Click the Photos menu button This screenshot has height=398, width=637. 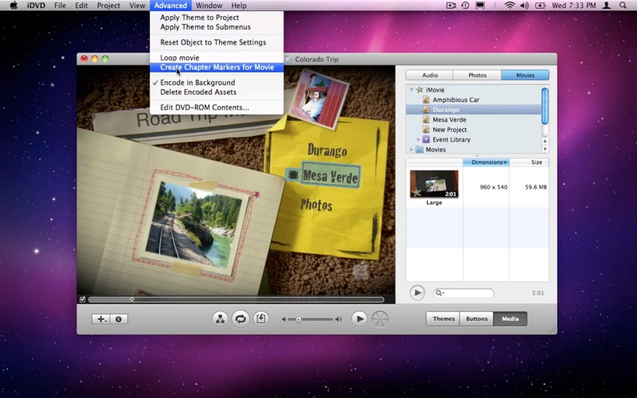point(316,205)
